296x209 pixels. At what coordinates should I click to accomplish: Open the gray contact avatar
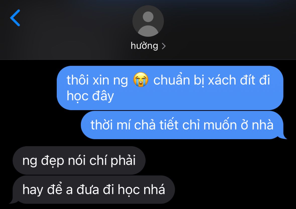pyautogui.click(x=148, y=21)
